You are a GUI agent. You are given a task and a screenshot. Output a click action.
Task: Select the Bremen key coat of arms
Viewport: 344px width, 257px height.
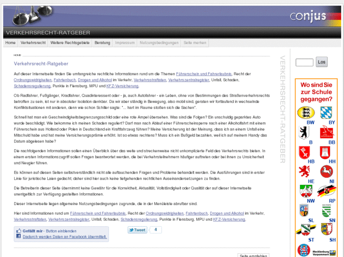tap(304, 152)
